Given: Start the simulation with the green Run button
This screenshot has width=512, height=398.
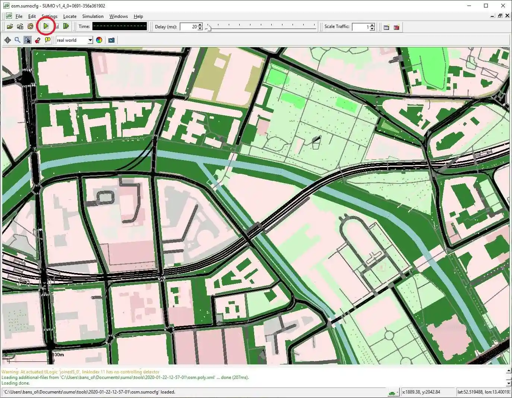Looking at the screenshot, I should tap(46, 26).
